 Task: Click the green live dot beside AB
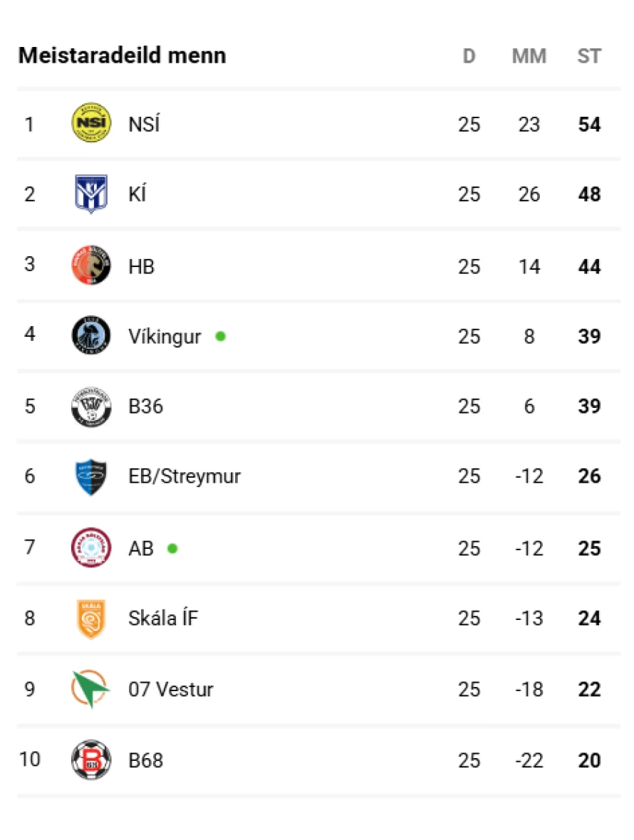point(172,549)
